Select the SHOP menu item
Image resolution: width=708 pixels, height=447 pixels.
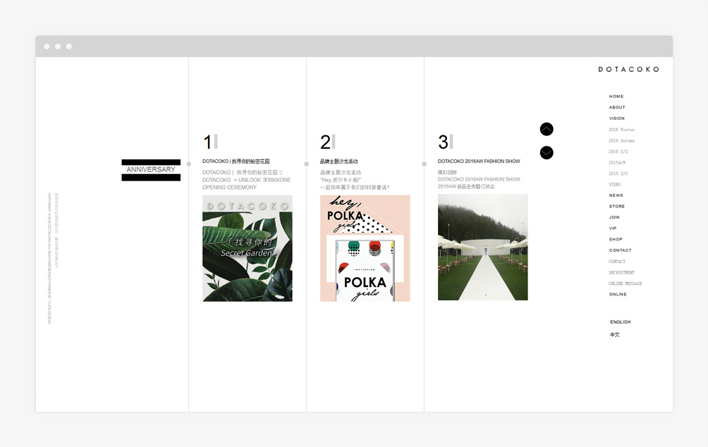[616, 239]
